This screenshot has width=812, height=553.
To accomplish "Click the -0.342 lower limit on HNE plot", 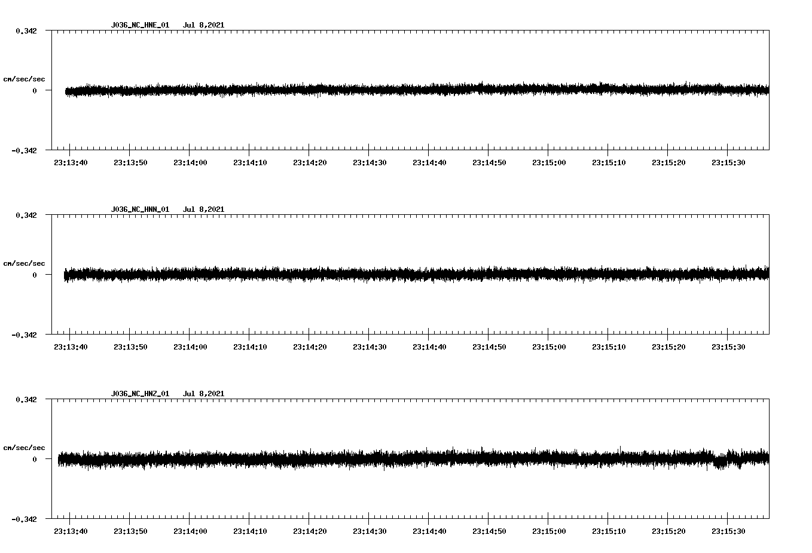I will [x=24, y=150].
